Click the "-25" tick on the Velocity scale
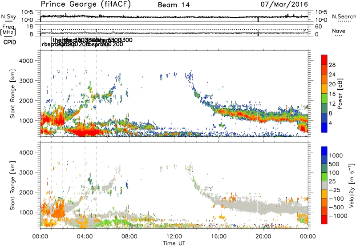356x246 pixels. click(335, 190)
